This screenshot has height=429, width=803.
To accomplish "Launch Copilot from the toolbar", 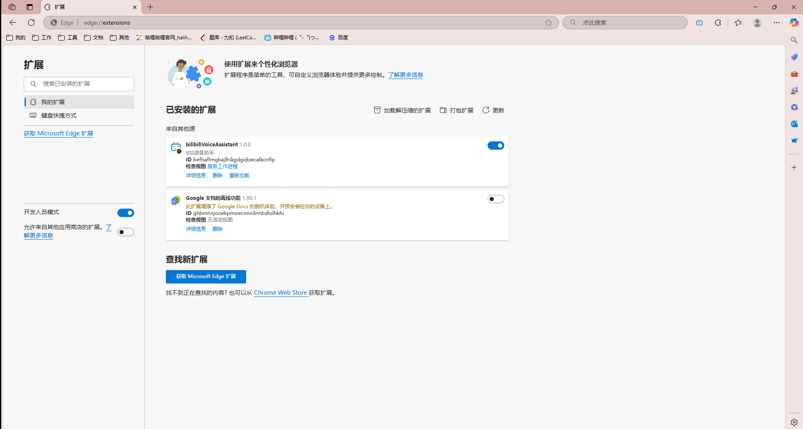I will (794, 23).
